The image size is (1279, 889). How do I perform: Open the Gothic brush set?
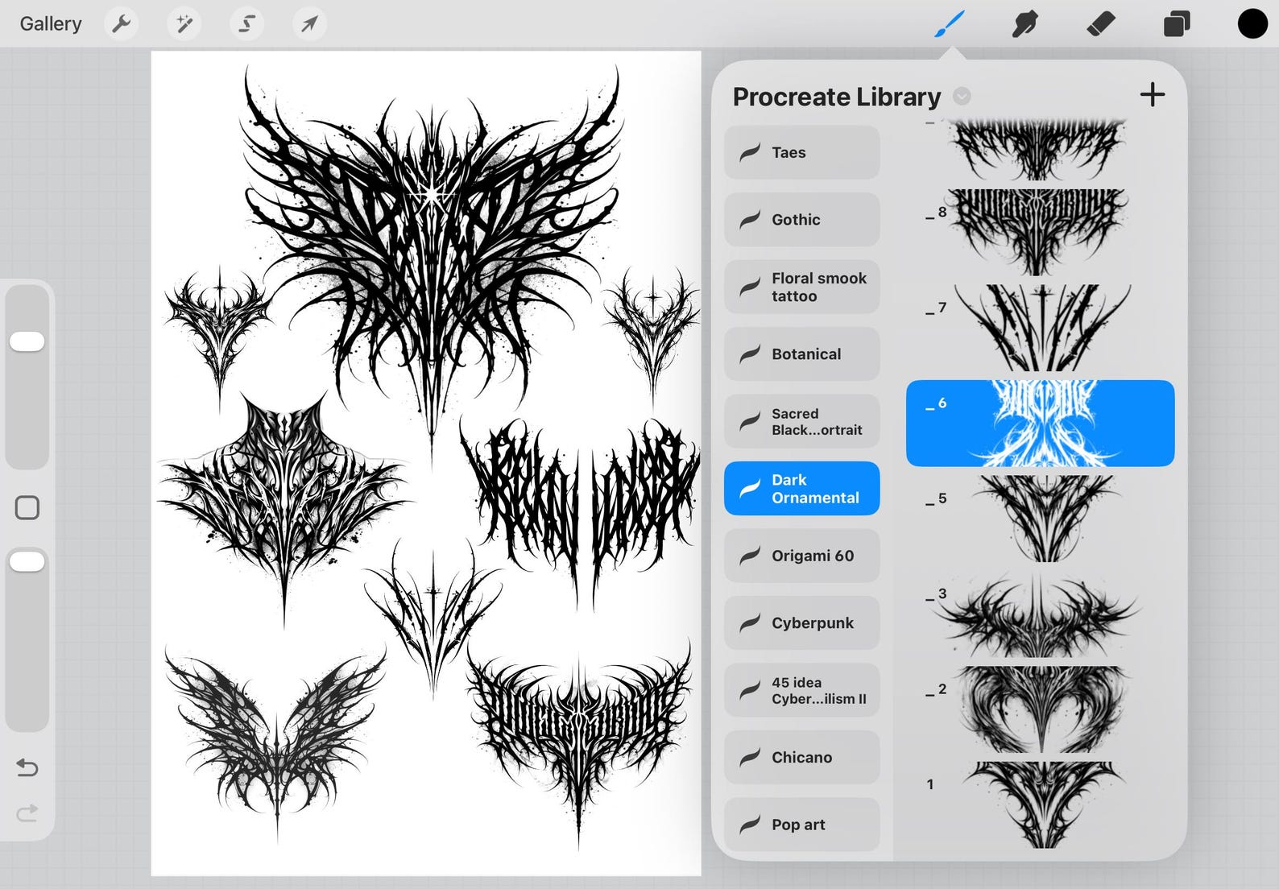pos(802,220)
